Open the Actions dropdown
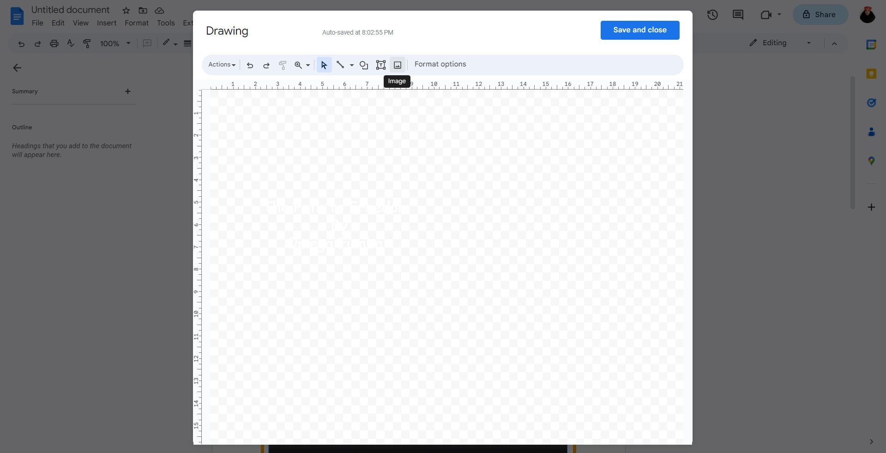The image size is (886, 453). point(222,65)
